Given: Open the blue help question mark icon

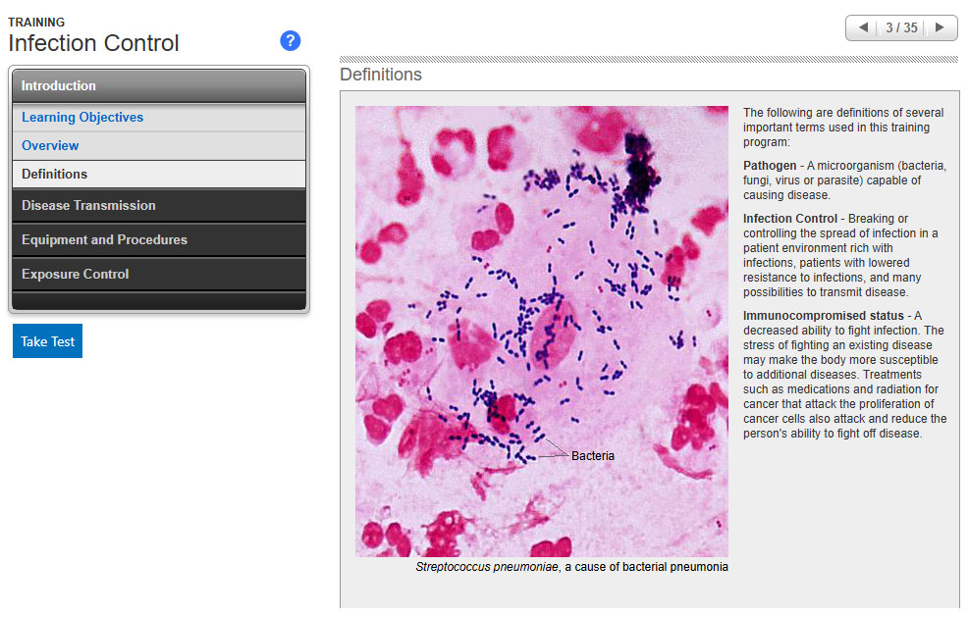Looking at the screenshot, I should point(290,40).
